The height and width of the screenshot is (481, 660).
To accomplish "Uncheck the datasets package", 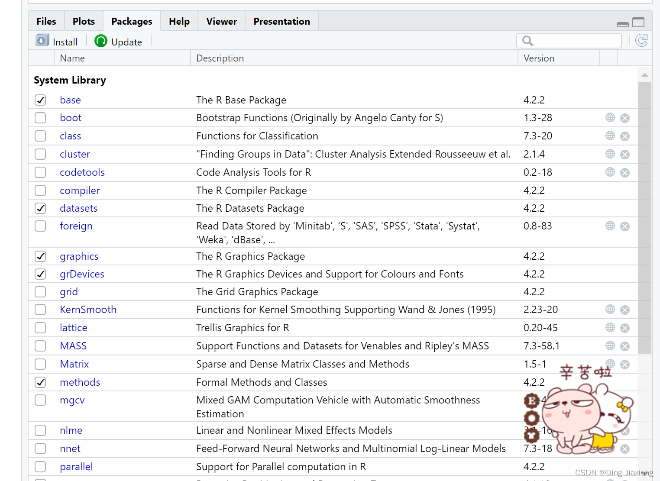I will (40, 208).
